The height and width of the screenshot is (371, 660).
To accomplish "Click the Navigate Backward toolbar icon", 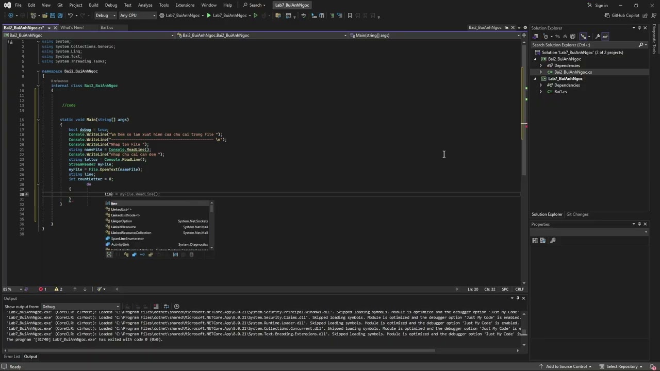I will click(x=11, y=15).
